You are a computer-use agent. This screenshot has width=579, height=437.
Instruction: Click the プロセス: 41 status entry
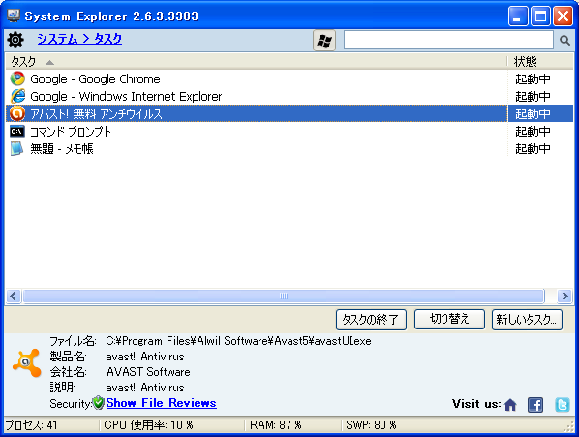pos(31,425)
